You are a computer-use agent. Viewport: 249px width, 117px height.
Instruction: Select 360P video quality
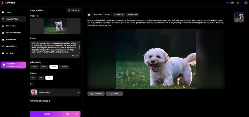[x=34, y=67]
